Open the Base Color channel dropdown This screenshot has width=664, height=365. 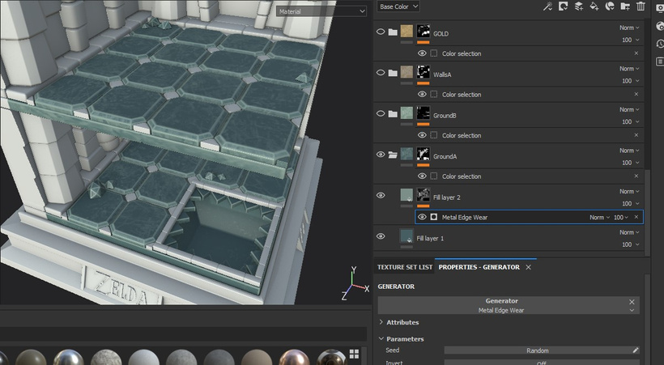398,6
